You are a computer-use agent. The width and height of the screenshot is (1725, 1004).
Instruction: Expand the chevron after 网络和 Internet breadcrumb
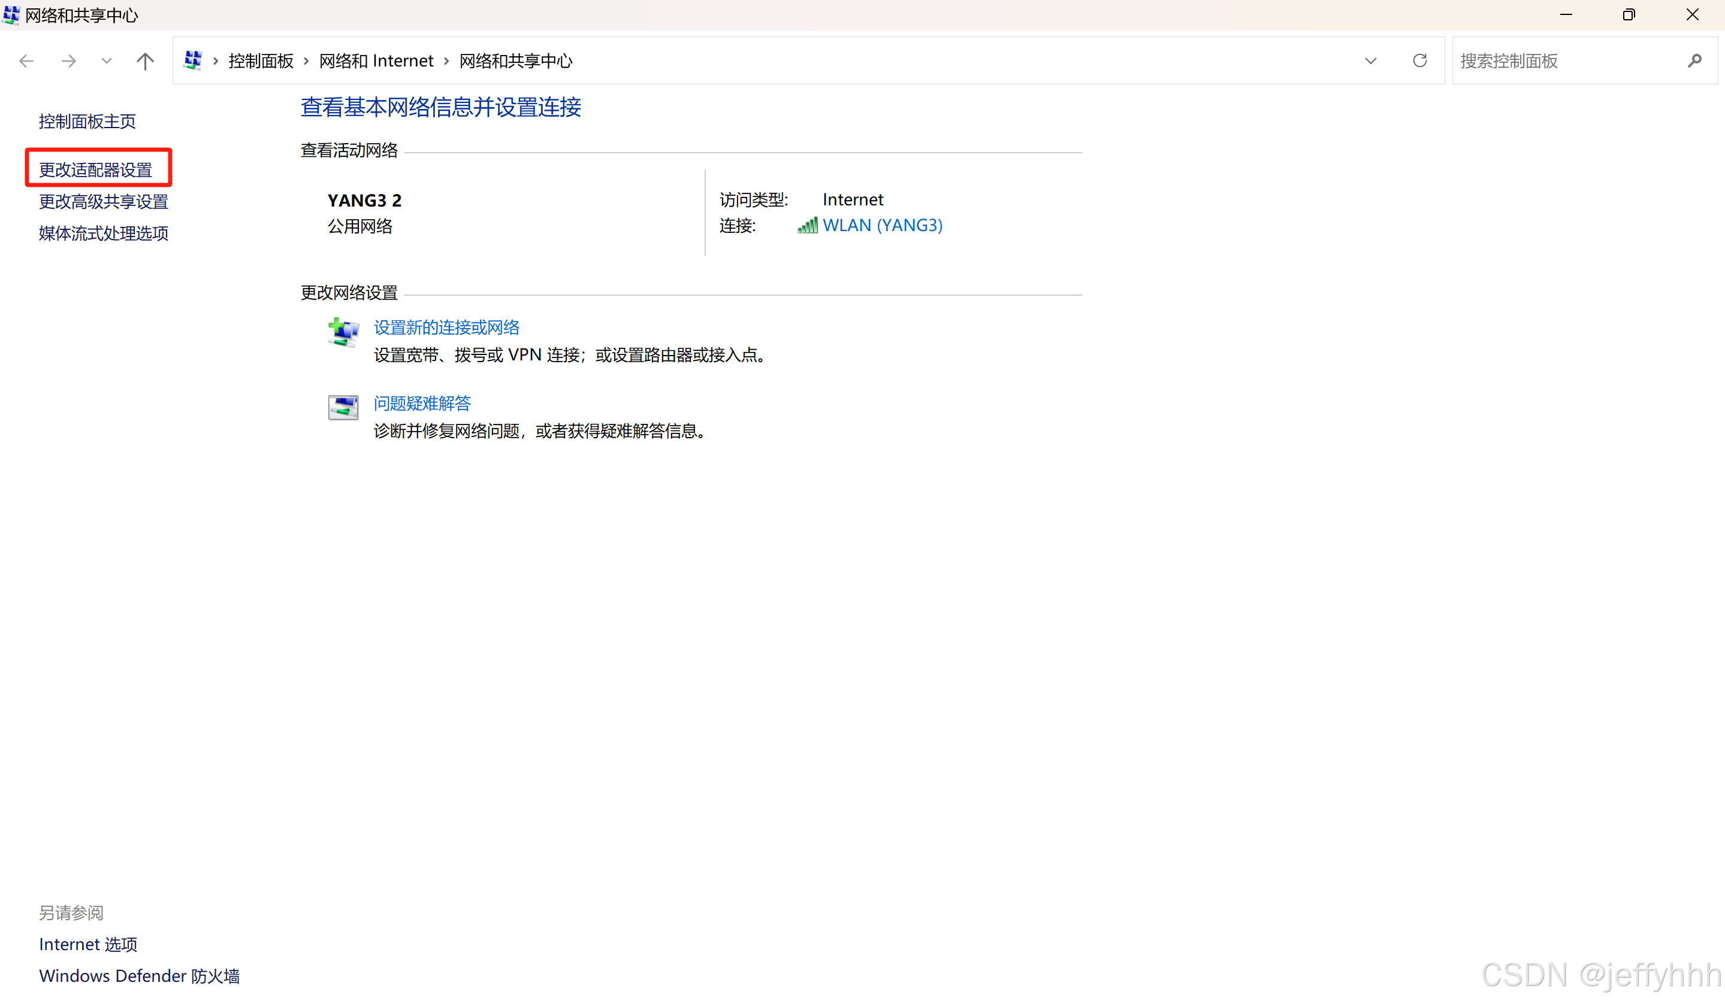tap(446, 61)
